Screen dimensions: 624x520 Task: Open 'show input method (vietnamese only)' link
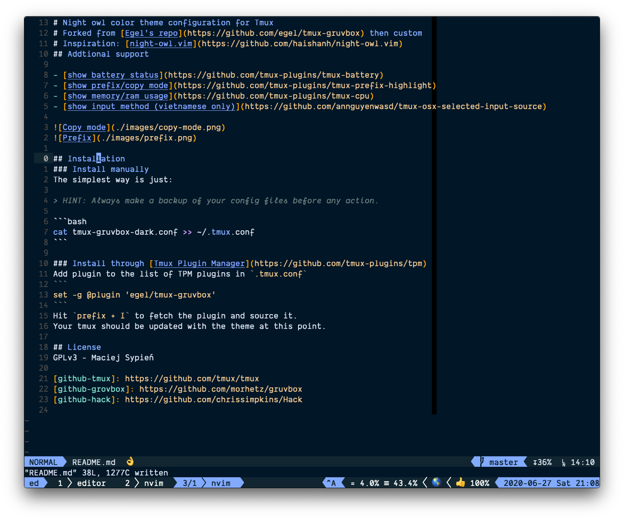point(151,106)
